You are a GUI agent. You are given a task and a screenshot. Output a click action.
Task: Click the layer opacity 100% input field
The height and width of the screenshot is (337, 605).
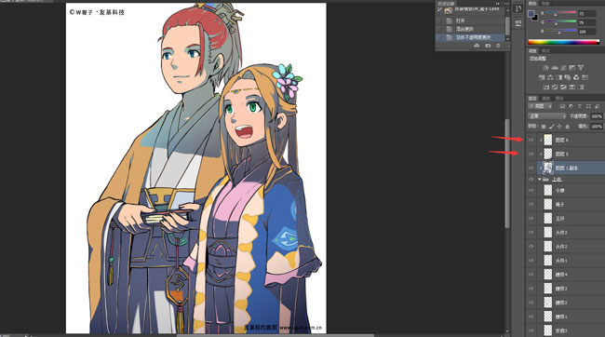tap(596, 115)
